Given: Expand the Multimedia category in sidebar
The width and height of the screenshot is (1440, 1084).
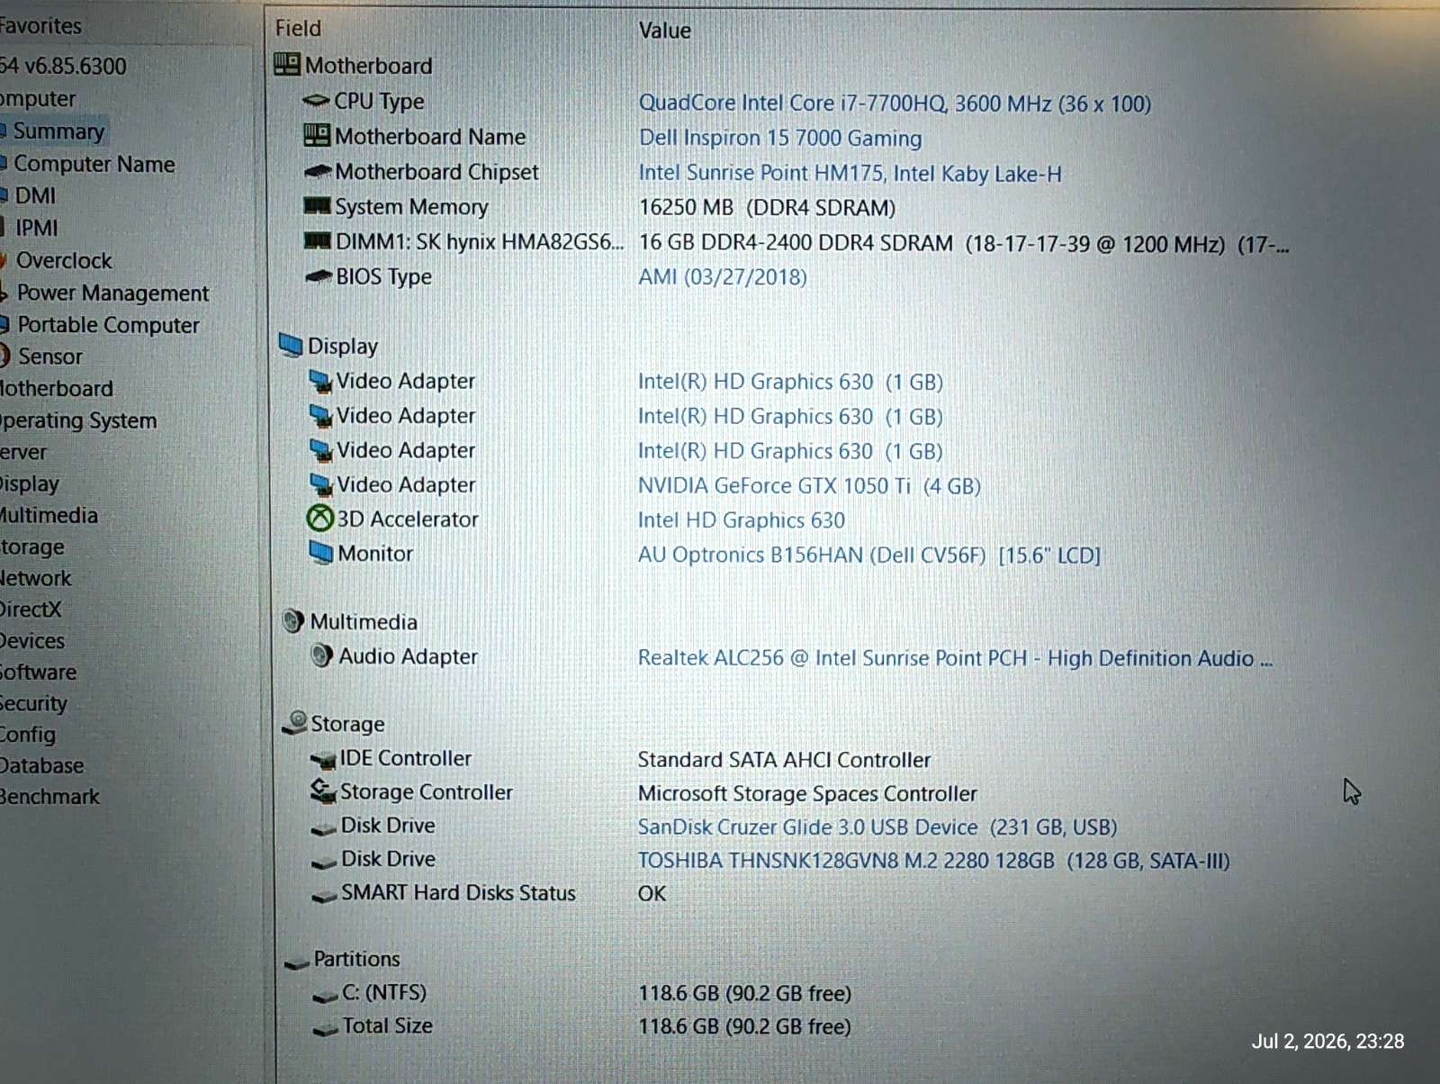Looking at the screenshot, I should coord(49,515).
